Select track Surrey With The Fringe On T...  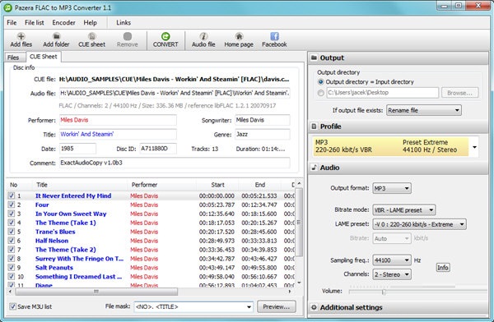(79, 259)
